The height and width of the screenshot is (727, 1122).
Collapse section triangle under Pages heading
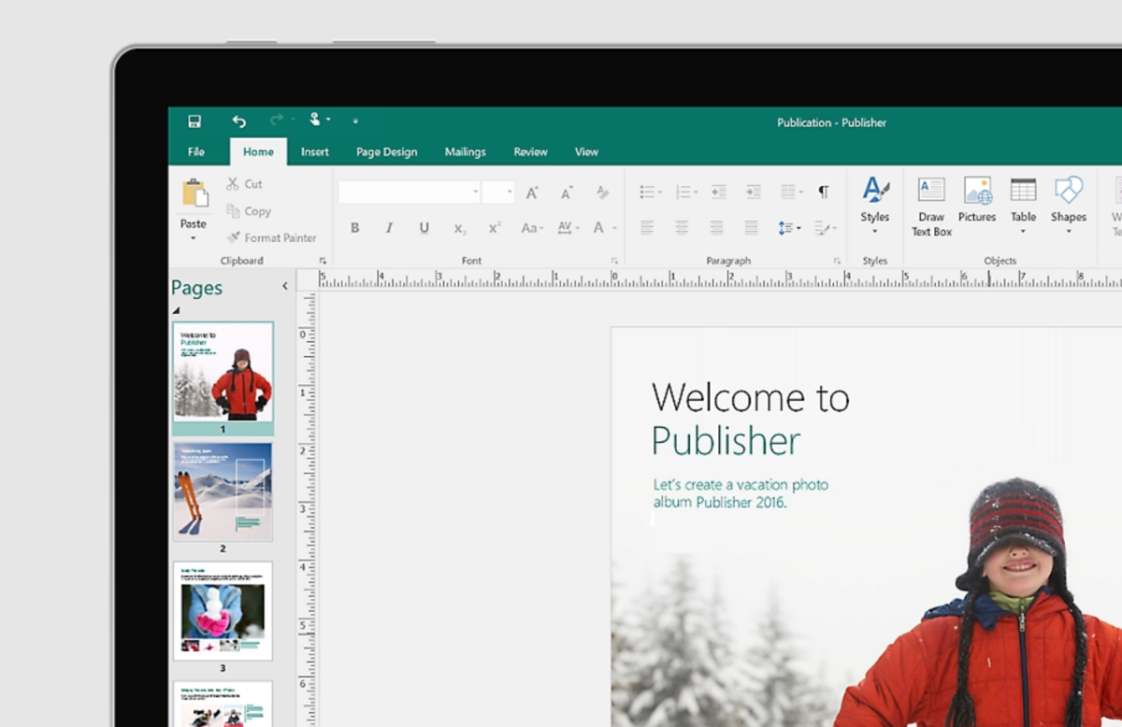pos(176,311)
